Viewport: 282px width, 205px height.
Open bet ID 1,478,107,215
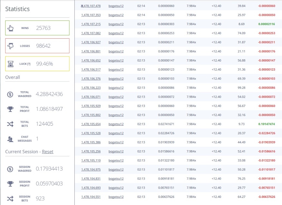[x=91, y=24]
